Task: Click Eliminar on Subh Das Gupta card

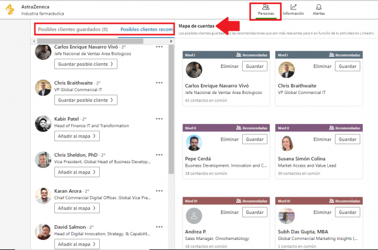Action: 322,212
